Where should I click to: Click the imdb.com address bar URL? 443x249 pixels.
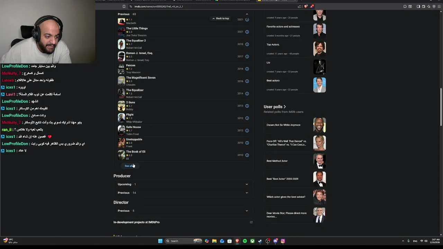click(159, 6)
